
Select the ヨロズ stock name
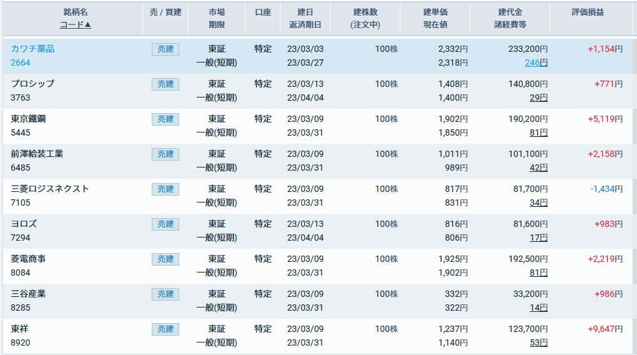point(24,224)
